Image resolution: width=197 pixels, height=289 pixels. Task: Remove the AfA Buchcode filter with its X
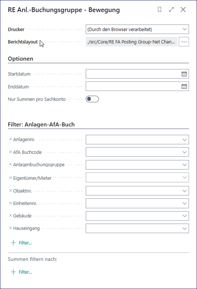10,152
